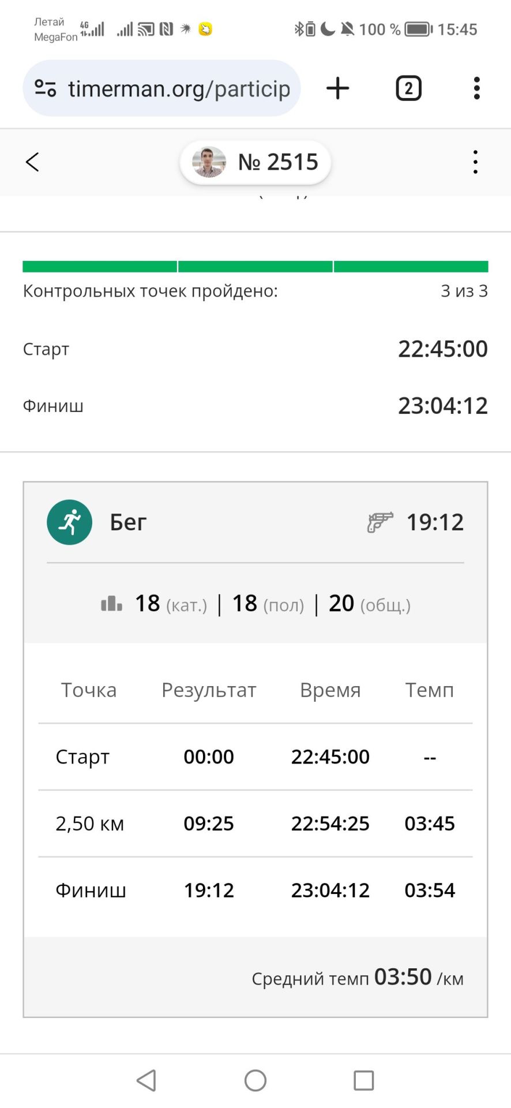Viewport: 511px width, 1108px height.
Task: Tap the ranking bar chart icon
Action: (x=111, y=604)
